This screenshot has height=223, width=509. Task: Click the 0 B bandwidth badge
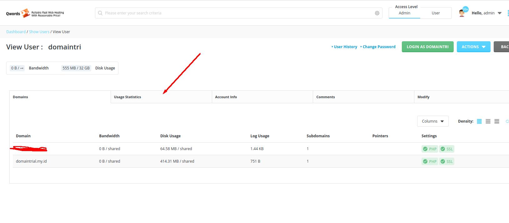17,68
